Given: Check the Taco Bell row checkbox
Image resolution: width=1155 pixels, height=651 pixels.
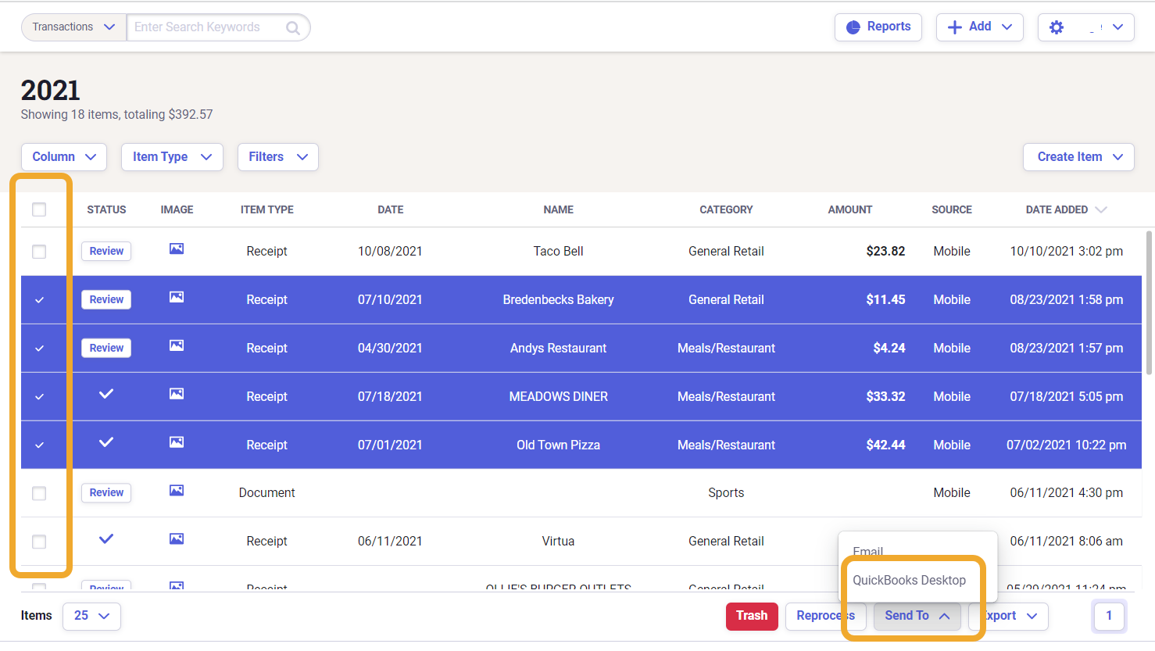Looking at the screenshot, I should [39, 252].
